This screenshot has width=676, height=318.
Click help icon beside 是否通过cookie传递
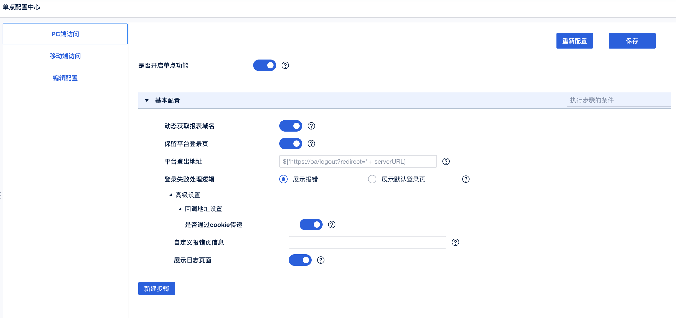(331, 225)
